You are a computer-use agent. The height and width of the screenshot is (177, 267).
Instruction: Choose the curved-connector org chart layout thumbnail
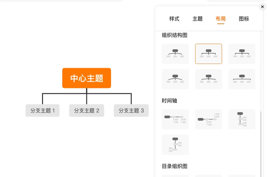175,54
